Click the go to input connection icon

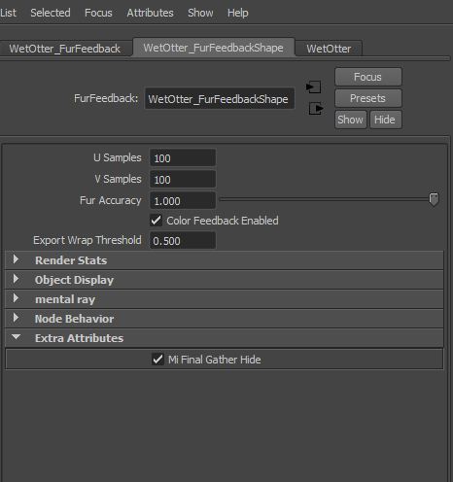coord(313,86)
